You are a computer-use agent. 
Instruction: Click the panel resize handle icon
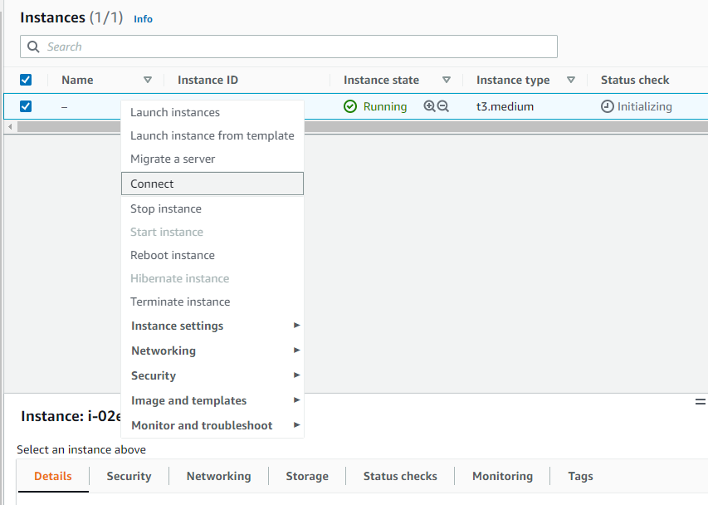click(701, 401)
